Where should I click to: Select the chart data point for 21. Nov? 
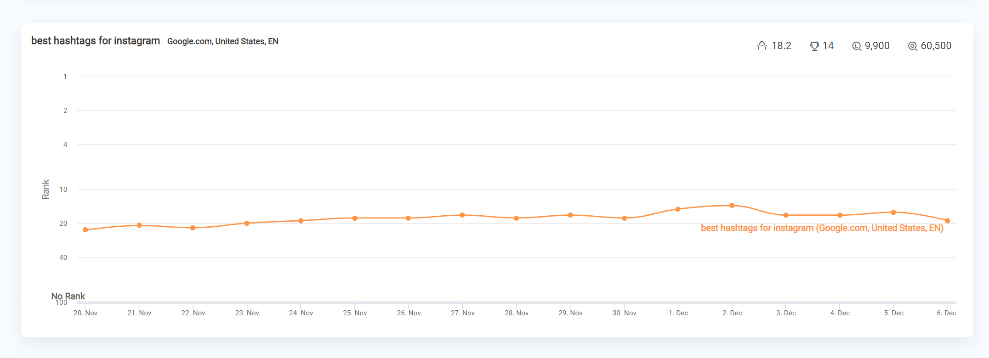tap(139, 225)
